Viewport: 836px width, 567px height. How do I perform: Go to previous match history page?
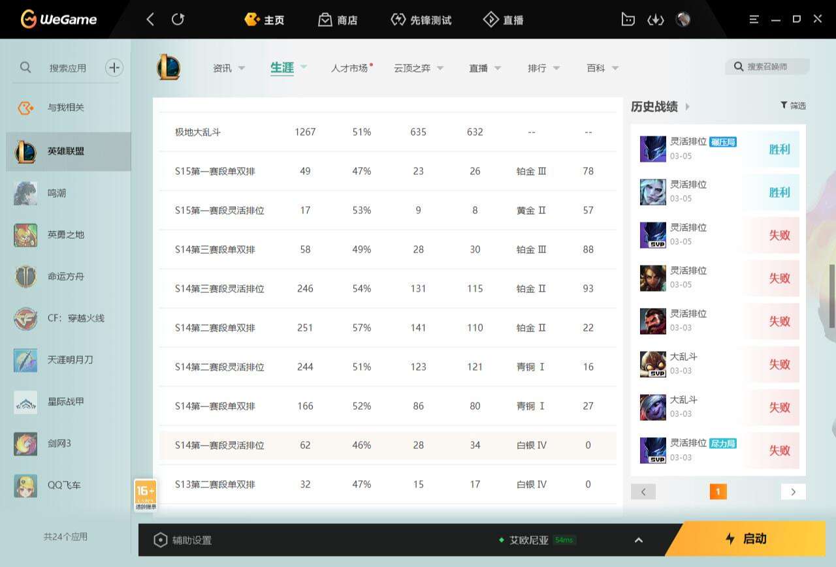[x=643, y=492]
